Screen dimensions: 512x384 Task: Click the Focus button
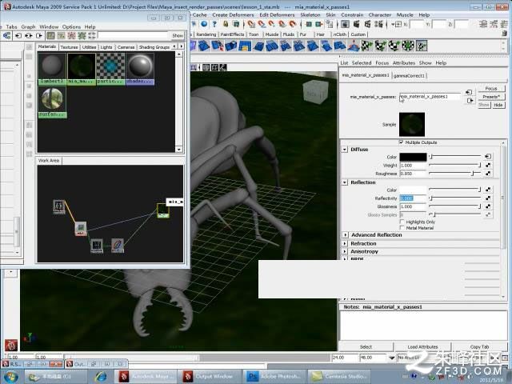(x=490, y=89)
